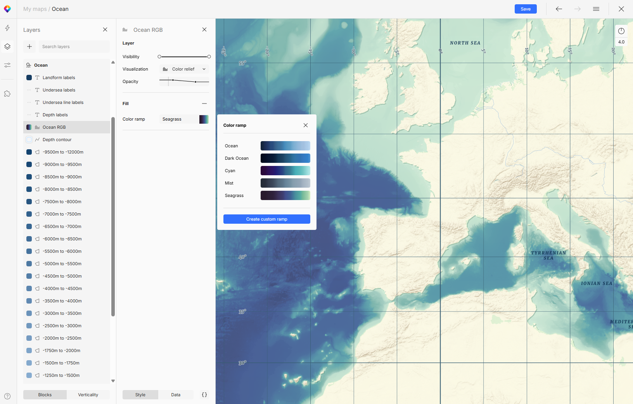
Task: Toggle visibility of the Depth contour layer
Action: (x=29, y=139)
